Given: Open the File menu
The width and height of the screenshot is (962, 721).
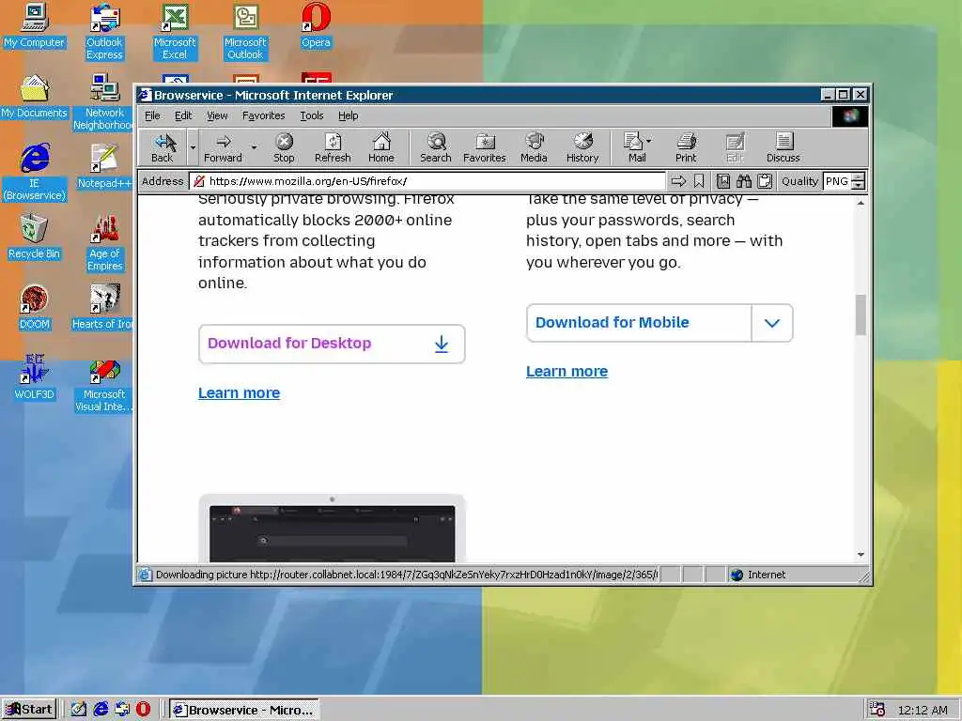Looking at the screenshot, I should tap(152, 115).
